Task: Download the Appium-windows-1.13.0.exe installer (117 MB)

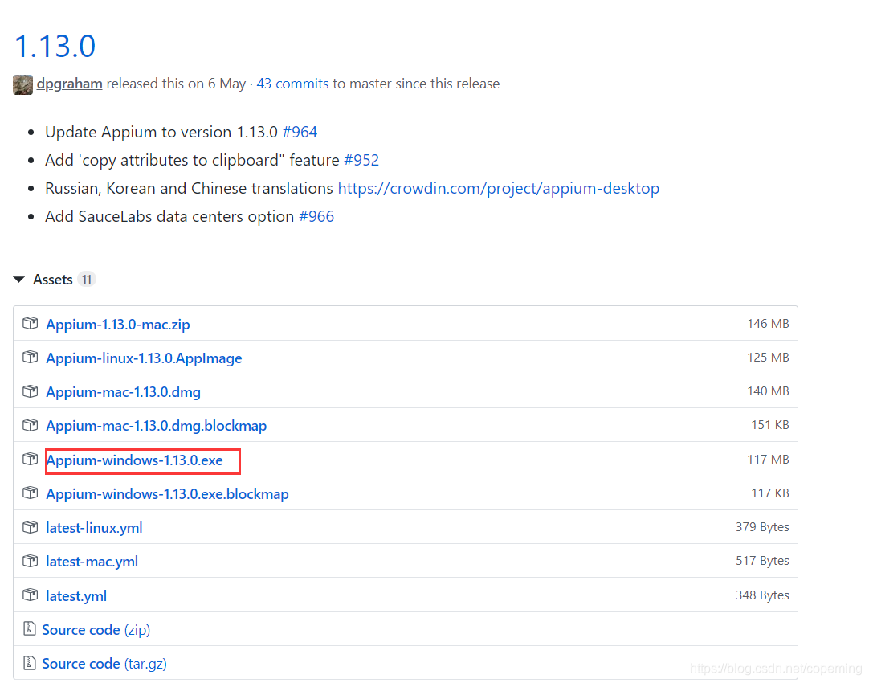Action: click(135, 460)
